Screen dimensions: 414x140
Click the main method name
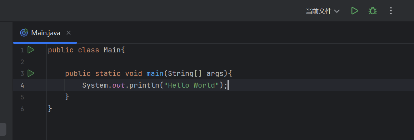(x=155, y=73)
